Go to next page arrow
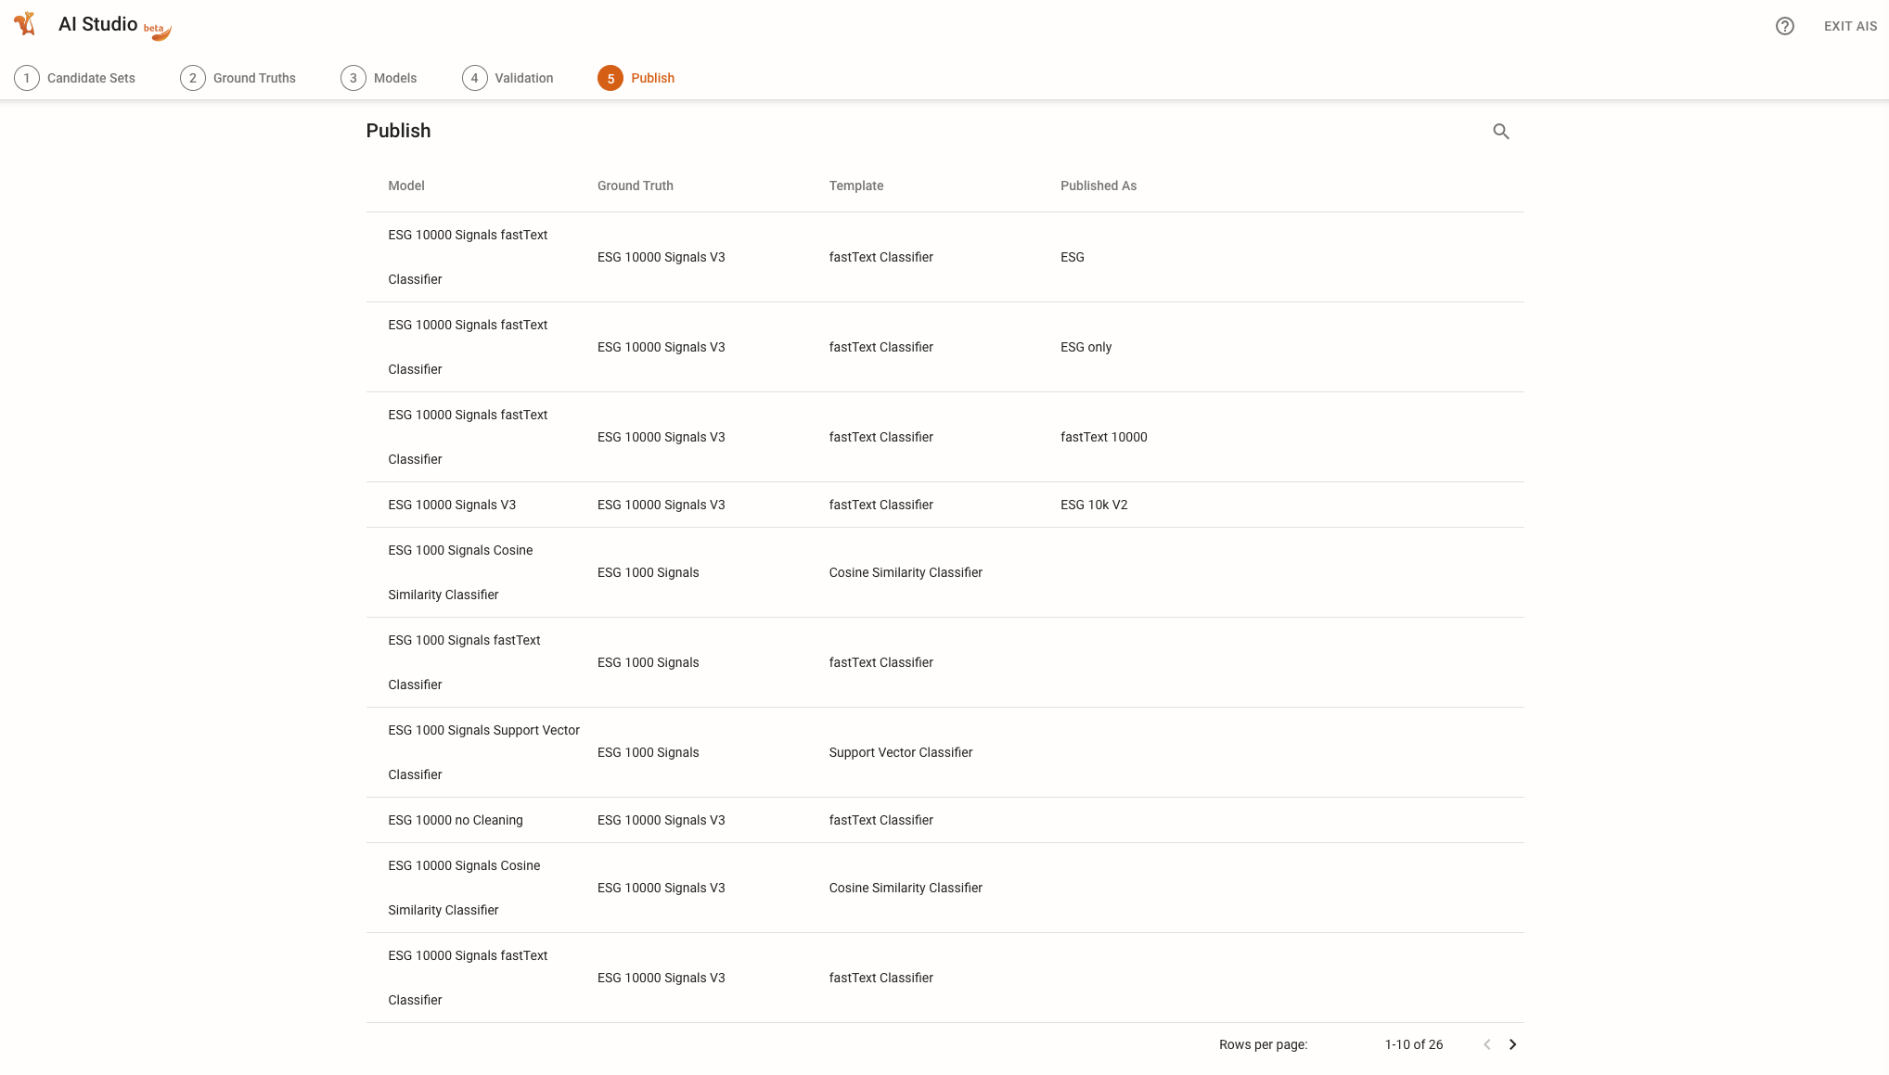Image resolution: width=1889 pixels, height=1075 pixels. click(1512, 1044)
